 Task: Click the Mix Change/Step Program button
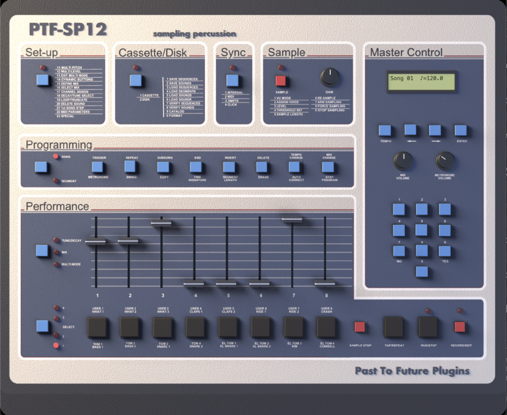click(x=328, y=167)
